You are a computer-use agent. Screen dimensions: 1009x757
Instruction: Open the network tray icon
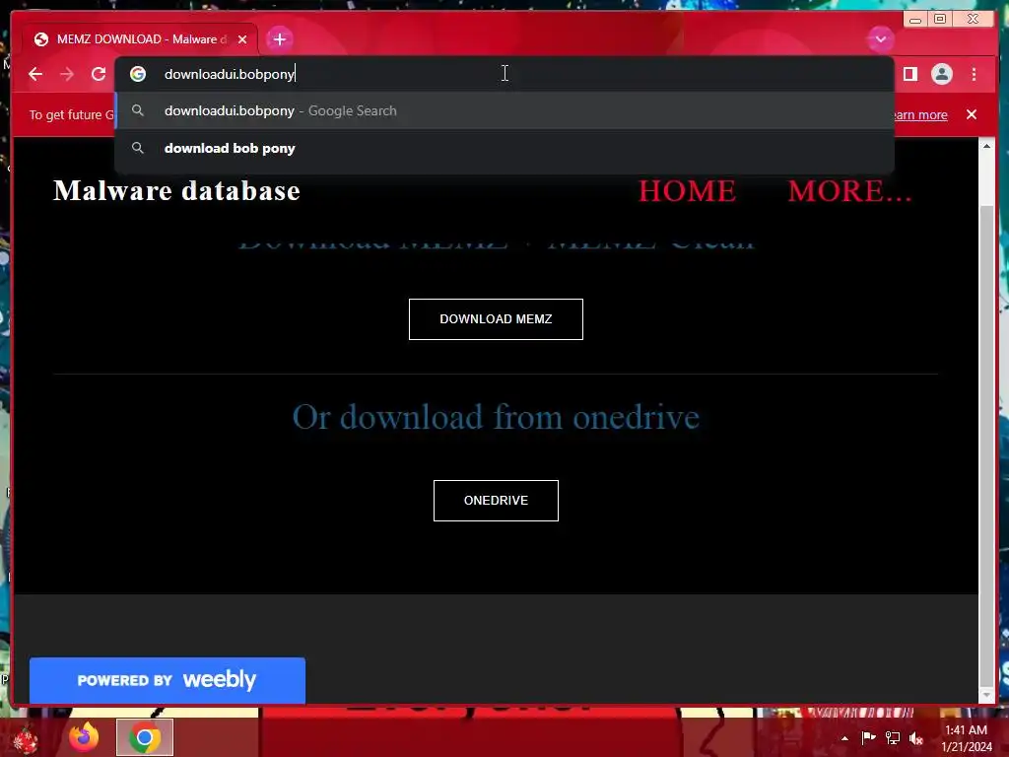click(x=893, y=737)
